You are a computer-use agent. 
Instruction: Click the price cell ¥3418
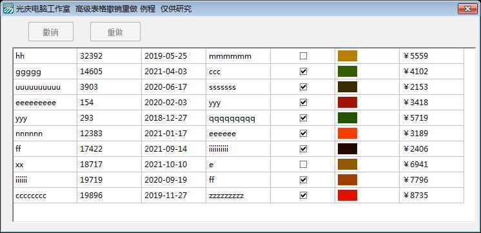point(431,102)
